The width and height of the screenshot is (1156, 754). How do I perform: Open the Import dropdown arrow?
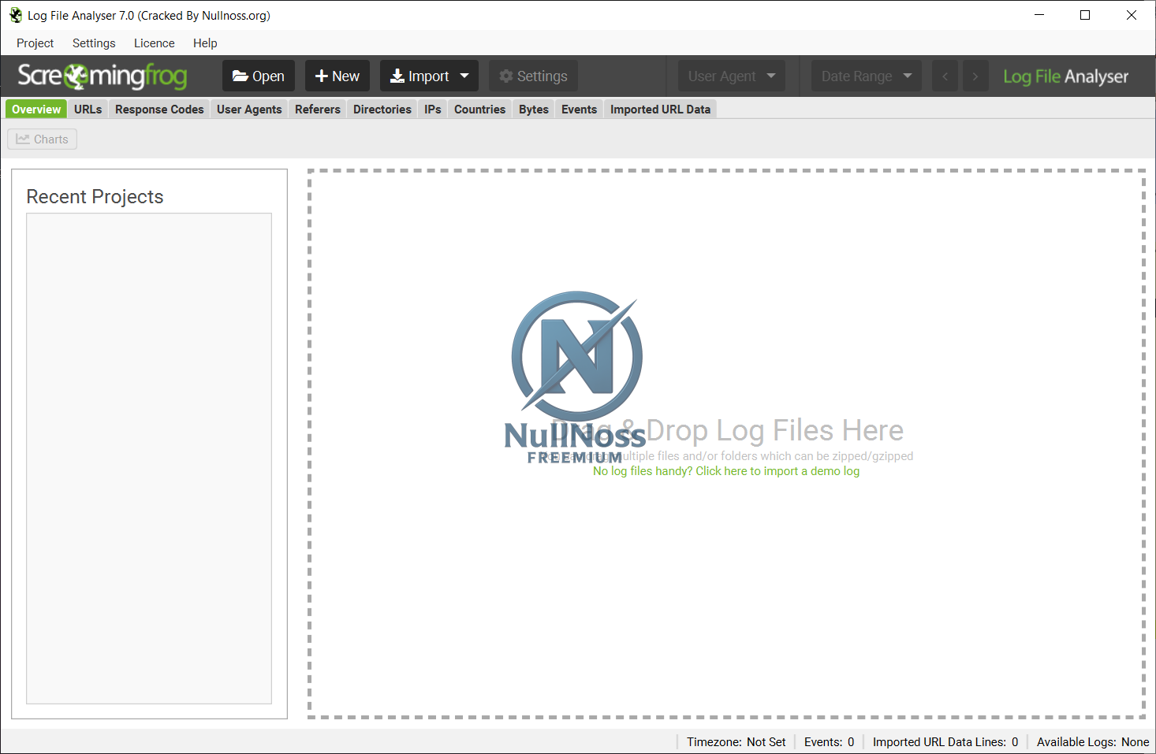464,76
